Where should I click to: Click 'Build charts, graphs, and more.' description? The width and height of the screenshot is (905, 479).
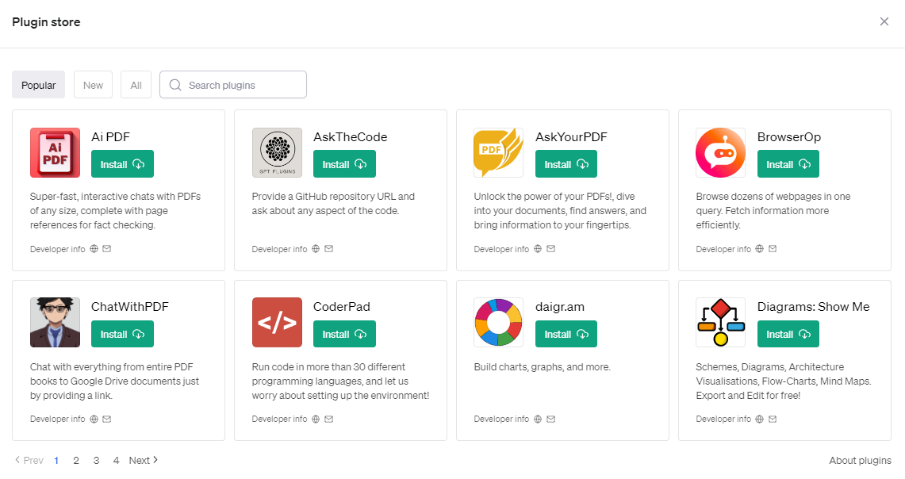[542, 367]
